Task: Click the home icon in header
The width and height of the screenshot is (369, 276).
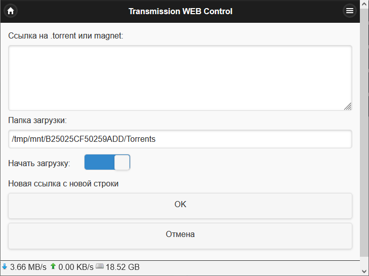Action: click(10, 11)
